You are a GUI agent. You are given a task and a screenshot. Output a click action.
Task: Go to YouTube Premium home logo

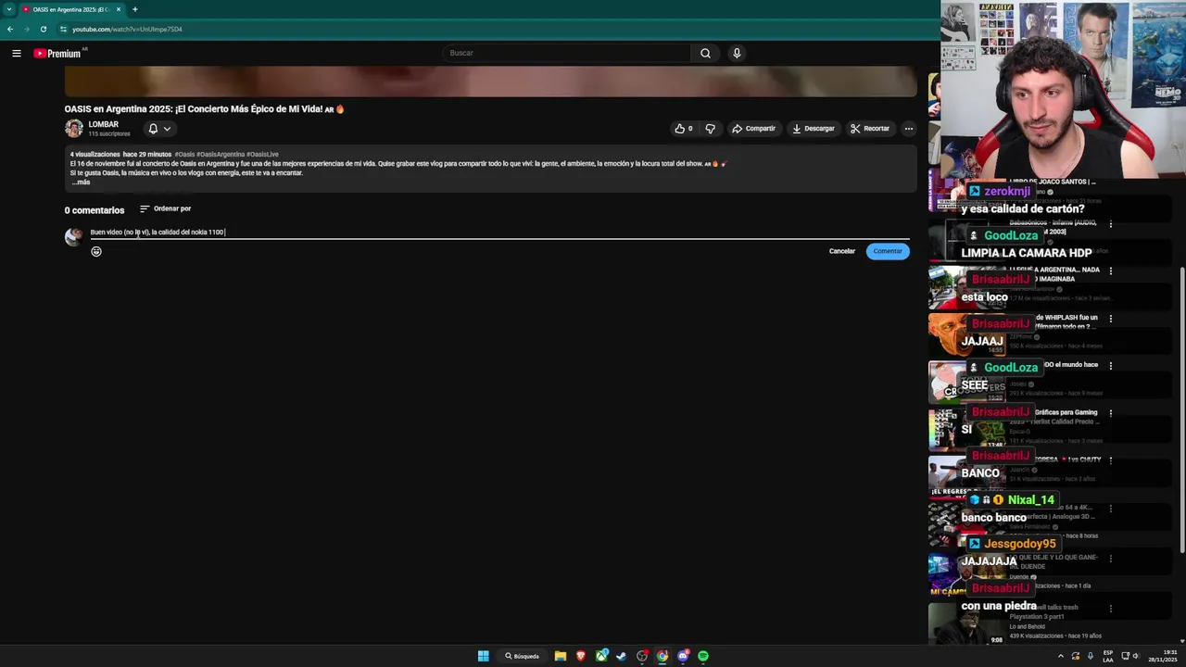point(59,54)
